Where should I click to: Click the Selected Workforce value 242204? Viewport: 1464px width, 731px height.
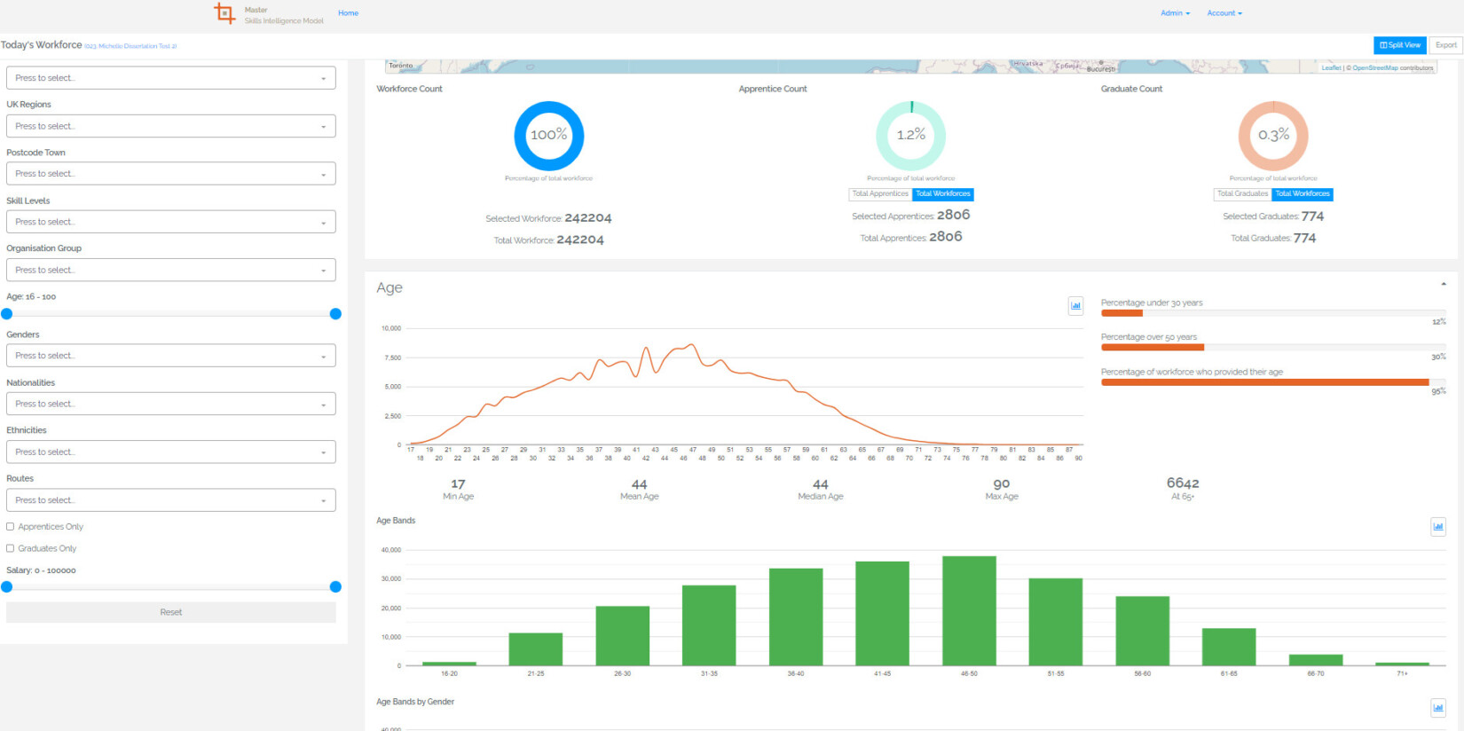pos(588,218)
